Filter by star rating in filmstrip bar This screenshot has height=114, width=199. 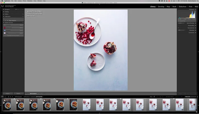[x=170, y=97]
